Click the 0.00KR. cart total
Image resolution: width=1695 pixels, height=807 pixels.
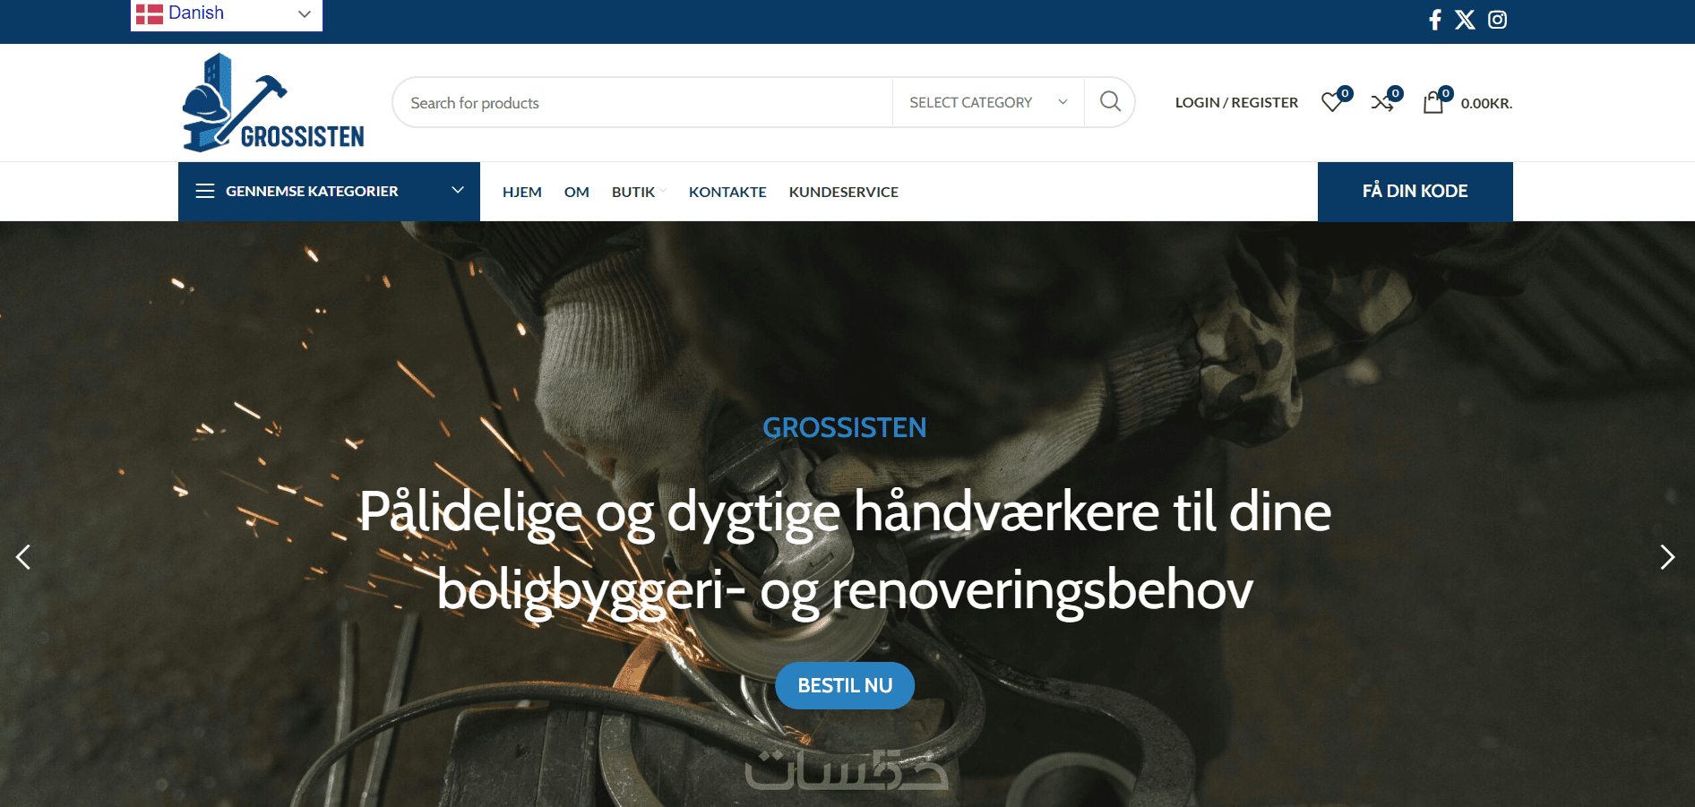1486,103
